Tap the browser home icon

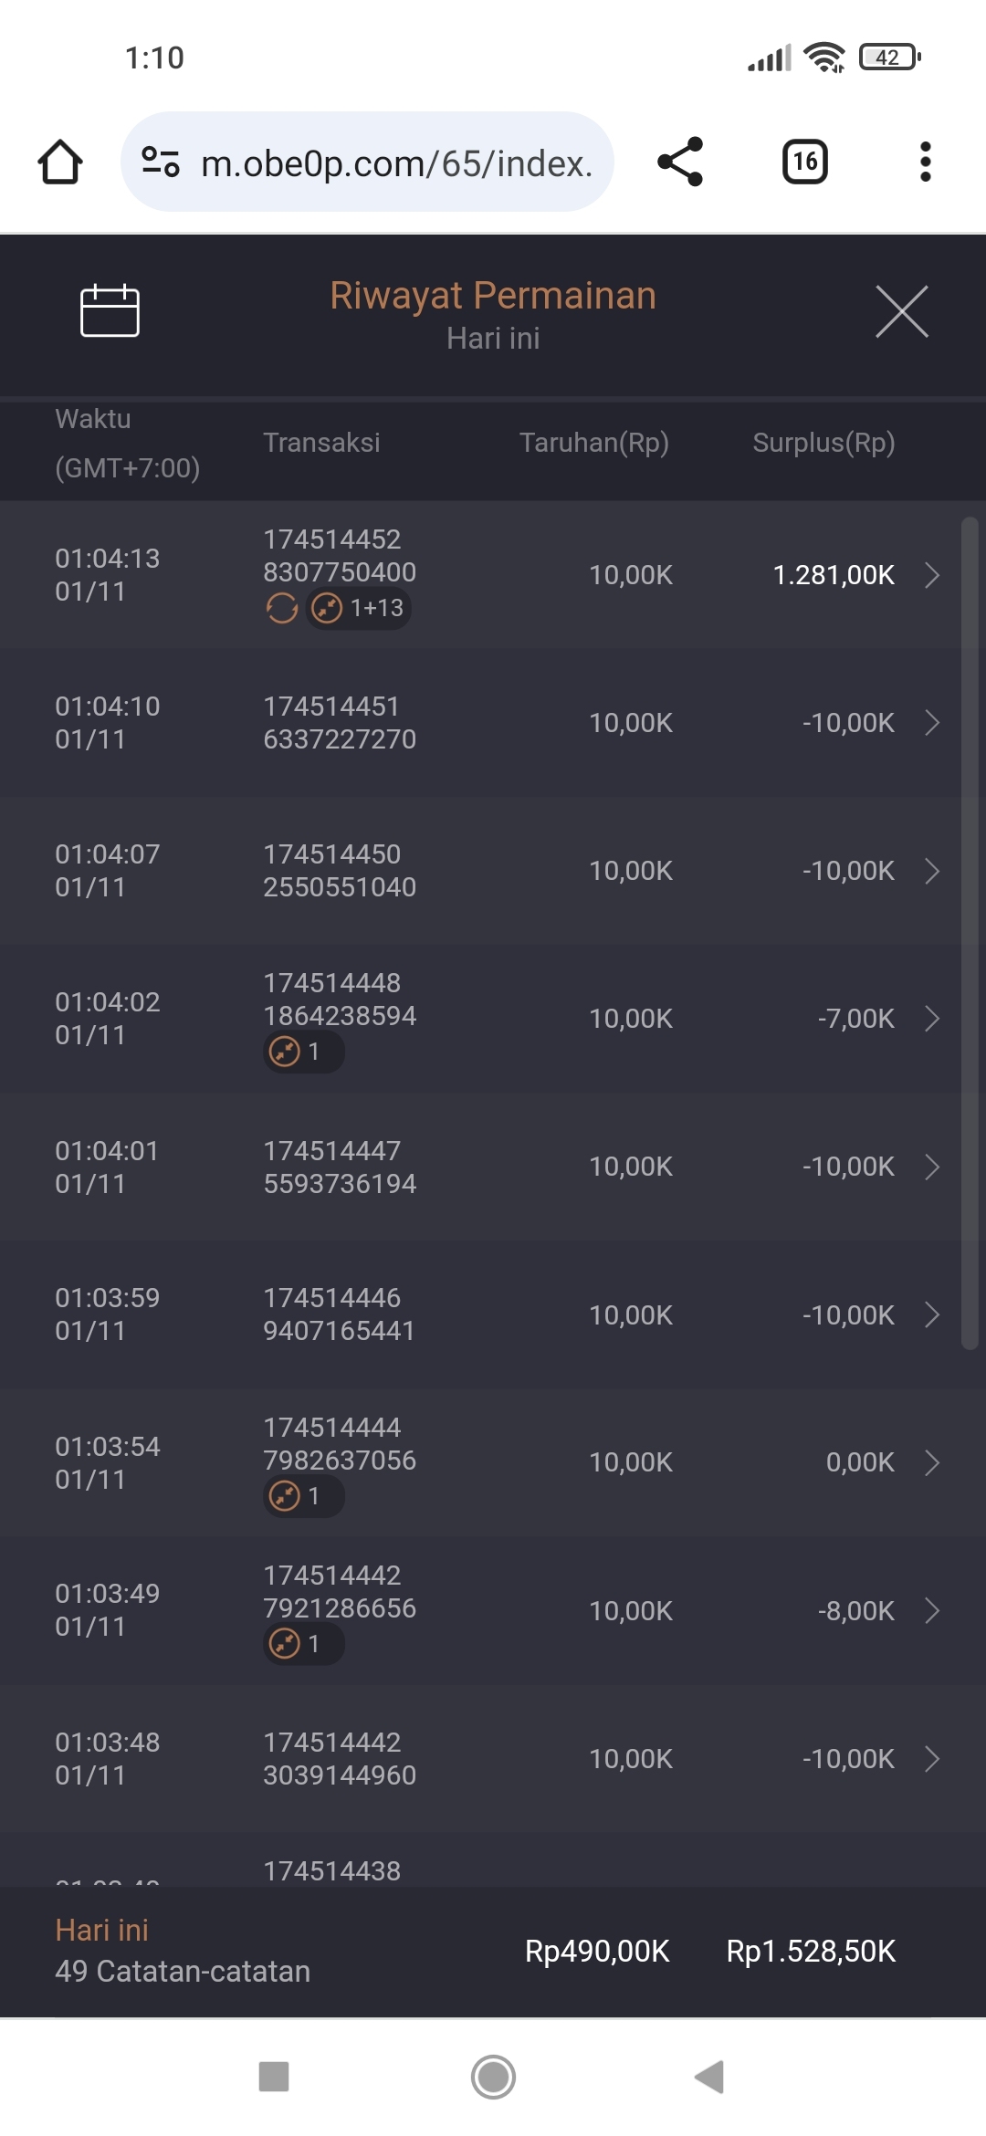click(x=60, y=162)
